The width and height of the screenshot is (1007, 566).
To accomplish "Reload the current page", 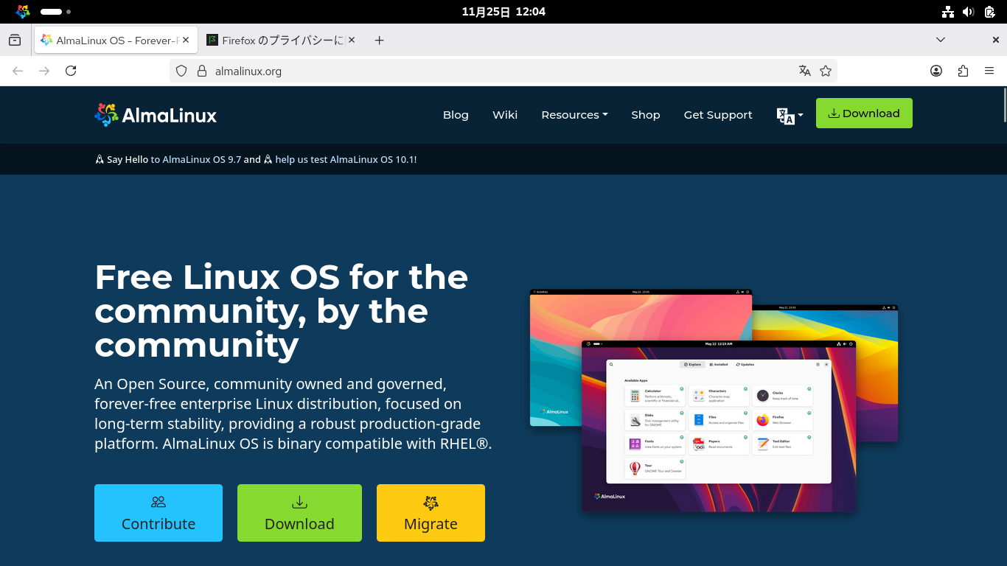I will click(x=71, y=71).
